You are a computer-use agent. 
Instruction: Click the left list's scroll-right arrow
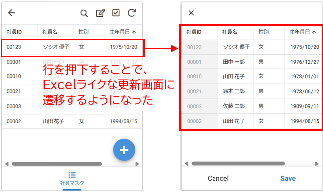point(137,164)
